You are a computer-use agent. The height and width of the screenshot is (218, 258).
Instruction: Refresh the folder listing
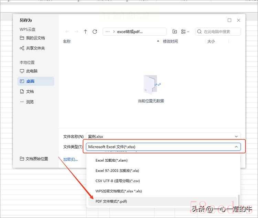[95, 32]
